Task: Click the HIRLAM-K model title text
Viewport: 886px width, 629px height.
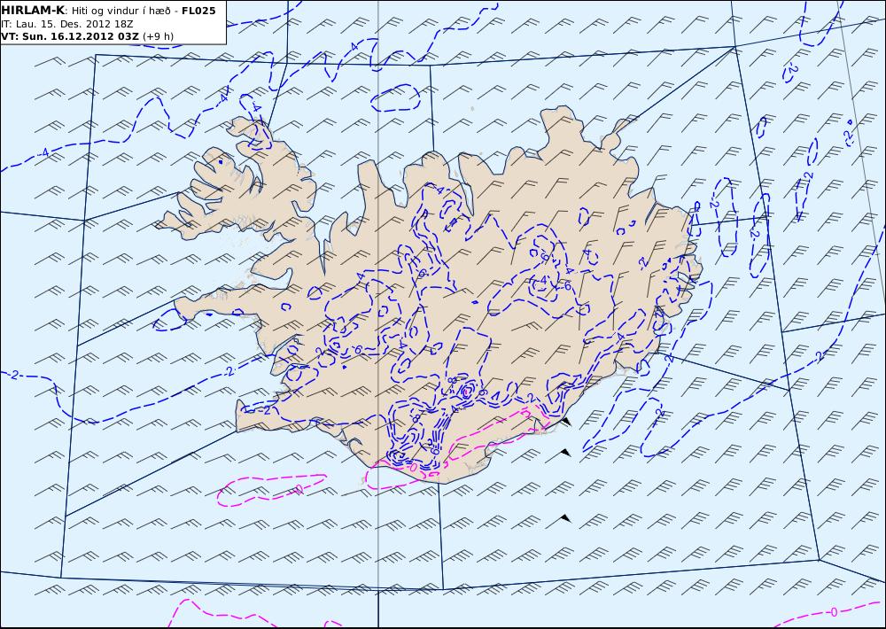Action: point(33,11)
